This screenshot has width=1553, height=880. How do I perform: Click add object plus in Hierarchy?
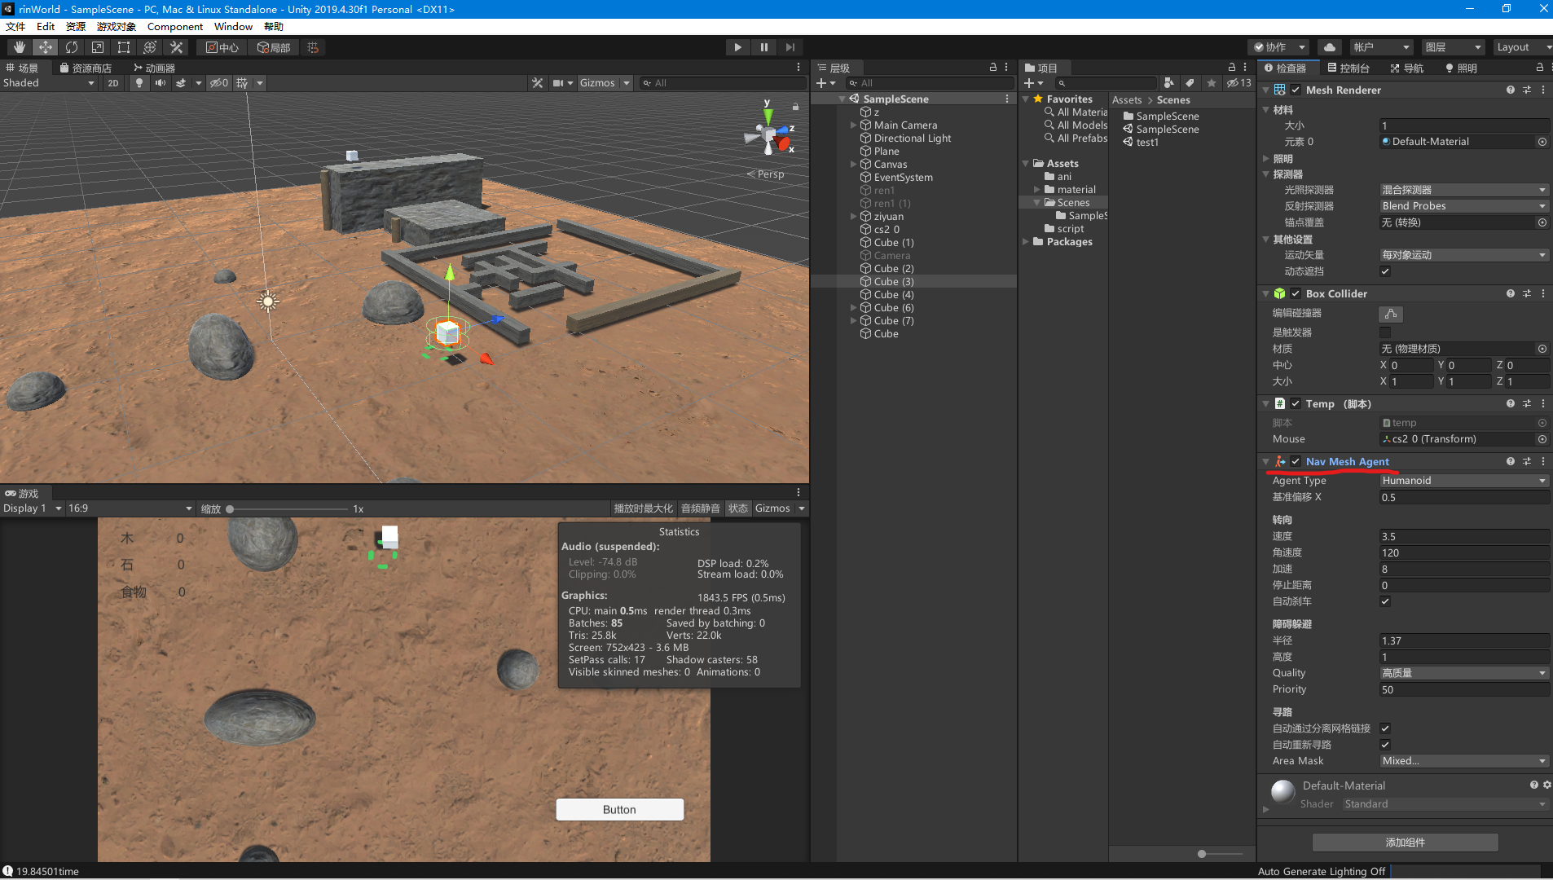[x=821, y=83]
